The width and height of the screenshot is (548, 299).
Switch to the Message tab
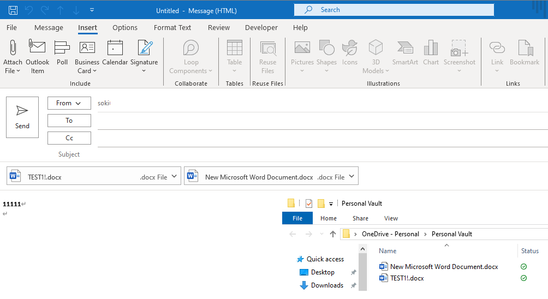(x=49, y=28)
